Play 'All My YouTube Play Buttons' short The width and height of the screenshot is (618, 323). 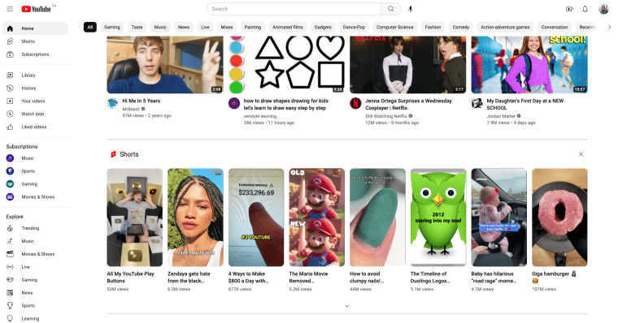pyautogui.click(x=134, y=217)
